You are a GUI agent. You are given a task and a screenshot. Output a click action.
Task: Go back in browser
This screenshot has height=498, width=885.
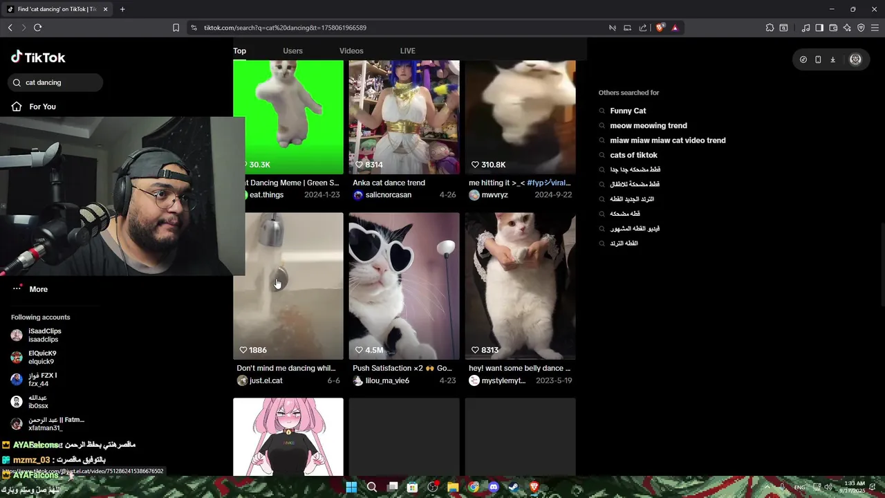pos(10,28)
